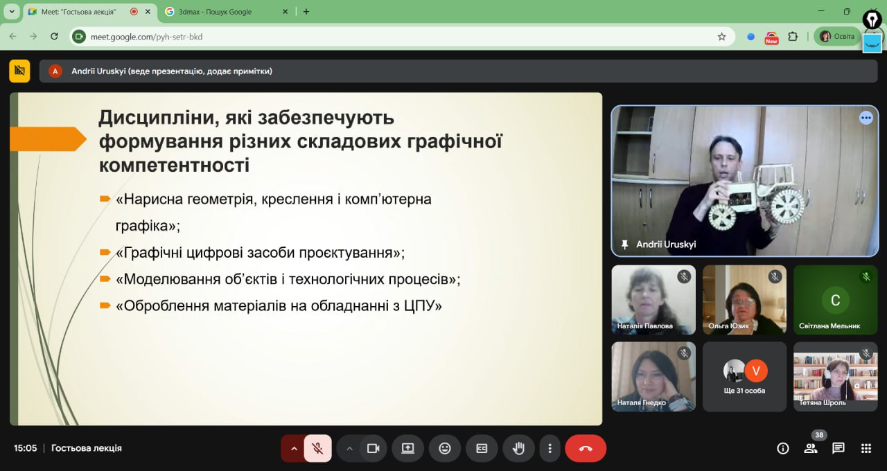Unmute your microphone
This screenshot has width=887, height=471.
[317, 448]
